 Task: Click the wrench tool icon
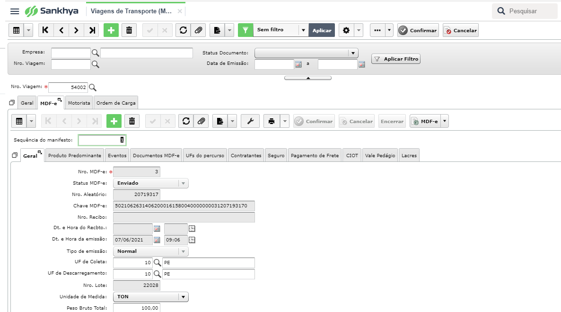tap(250, 121)
